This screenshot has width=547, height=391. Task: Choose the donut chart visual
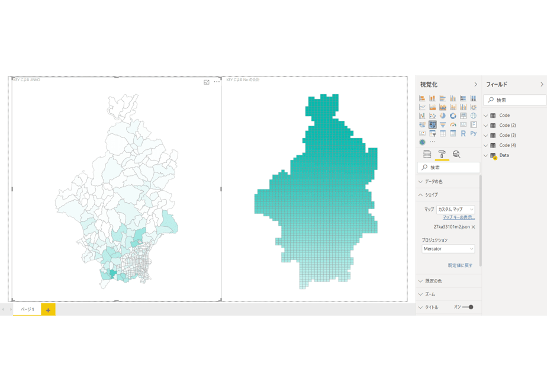(x=453, y=116)
